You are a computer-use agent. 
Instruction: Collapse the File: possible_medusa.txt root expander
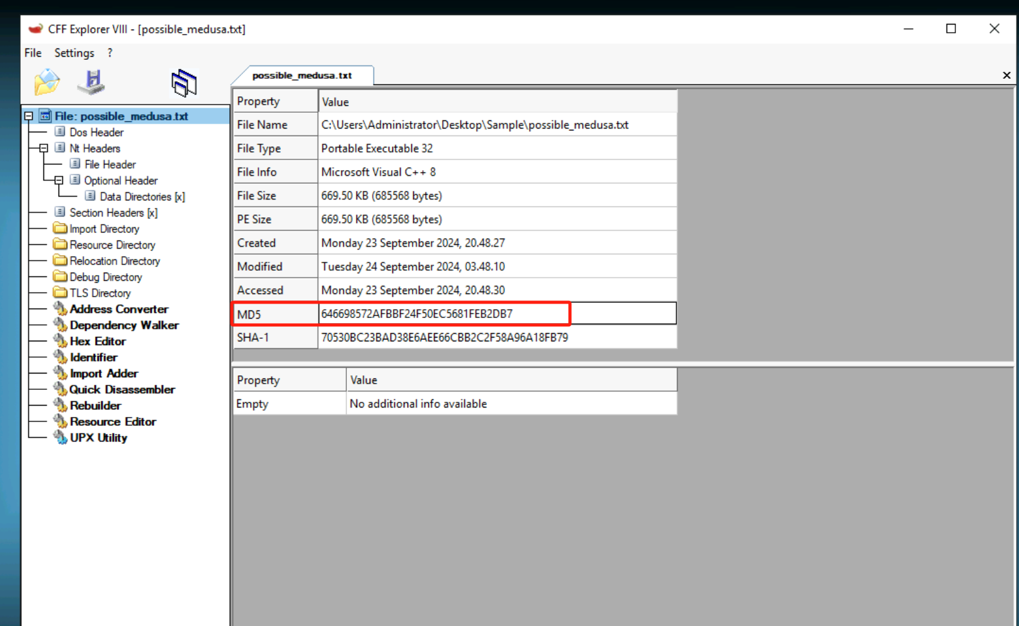29,116
